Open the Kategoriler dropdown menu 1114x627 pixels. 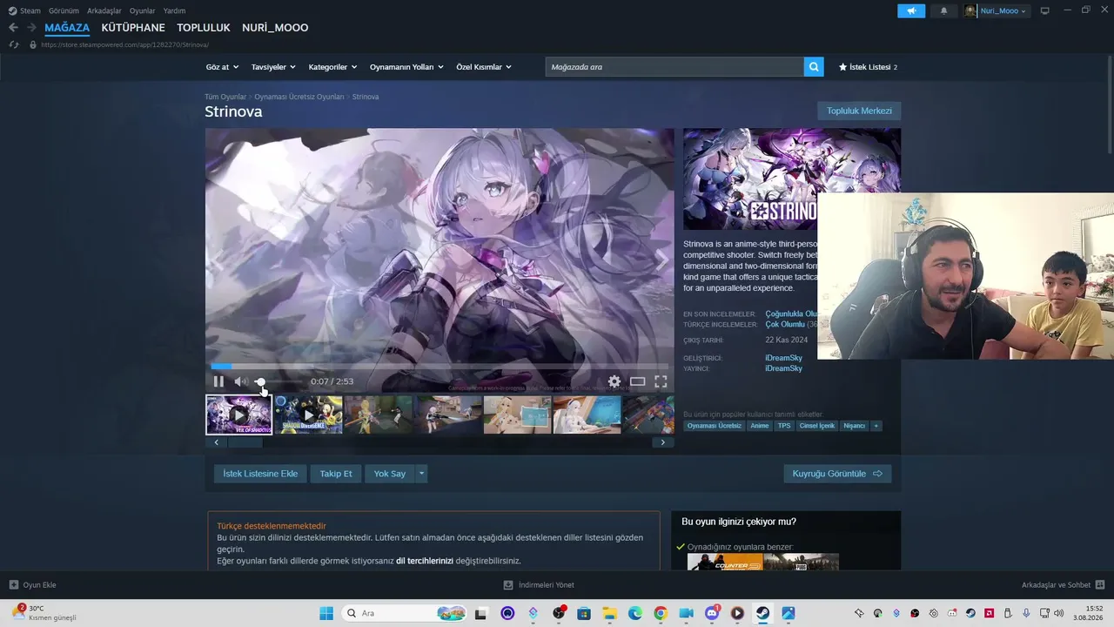tap(332, 67)
